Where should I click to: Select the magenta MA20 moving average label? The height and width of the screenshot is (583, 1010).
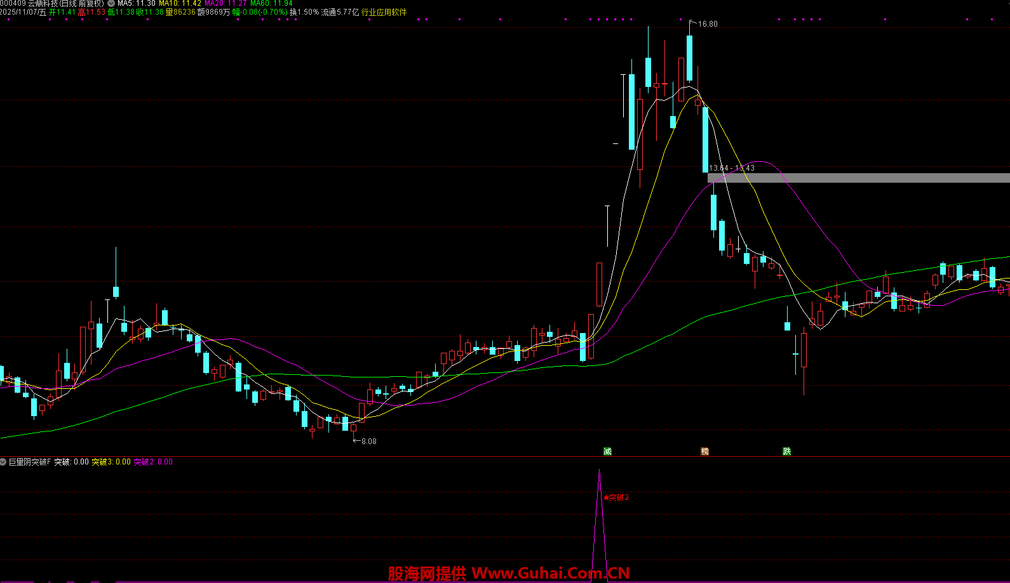(226, 4)
